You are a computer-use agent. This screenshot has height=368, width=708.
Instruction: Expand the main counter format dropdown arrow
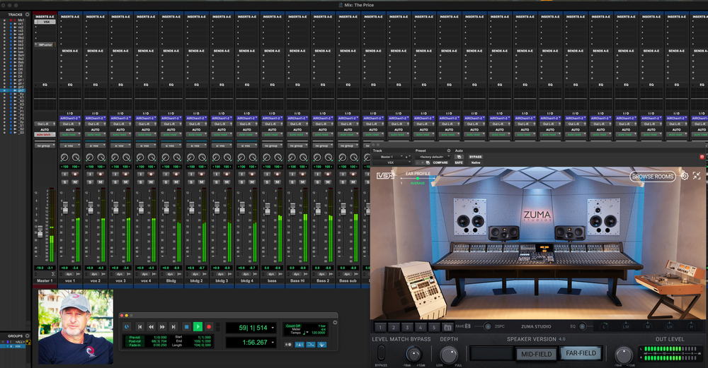(x=273, y=328)
